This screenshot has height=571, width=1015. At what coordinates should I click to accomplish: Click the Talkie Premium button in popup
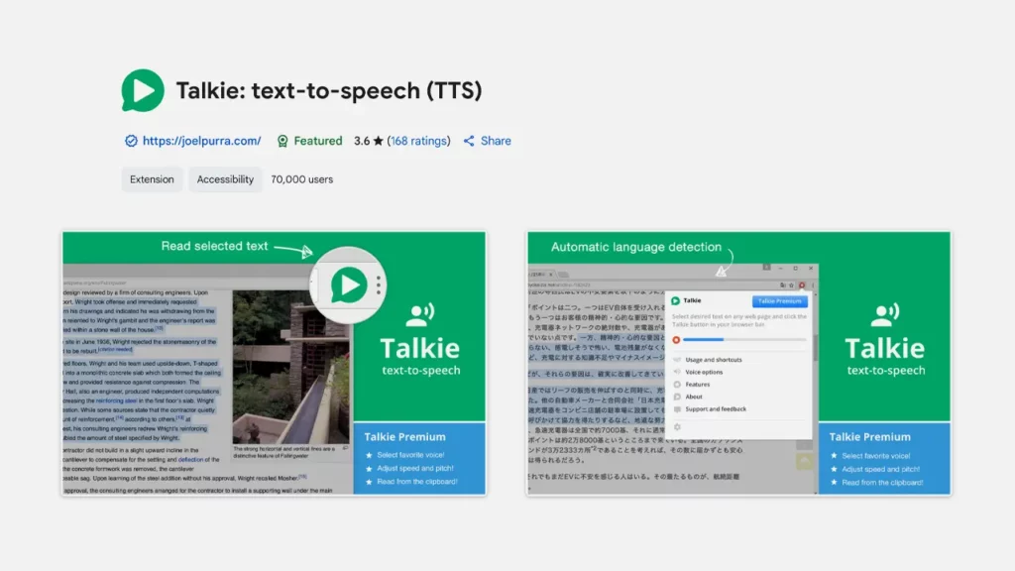(x=779, y=301)
